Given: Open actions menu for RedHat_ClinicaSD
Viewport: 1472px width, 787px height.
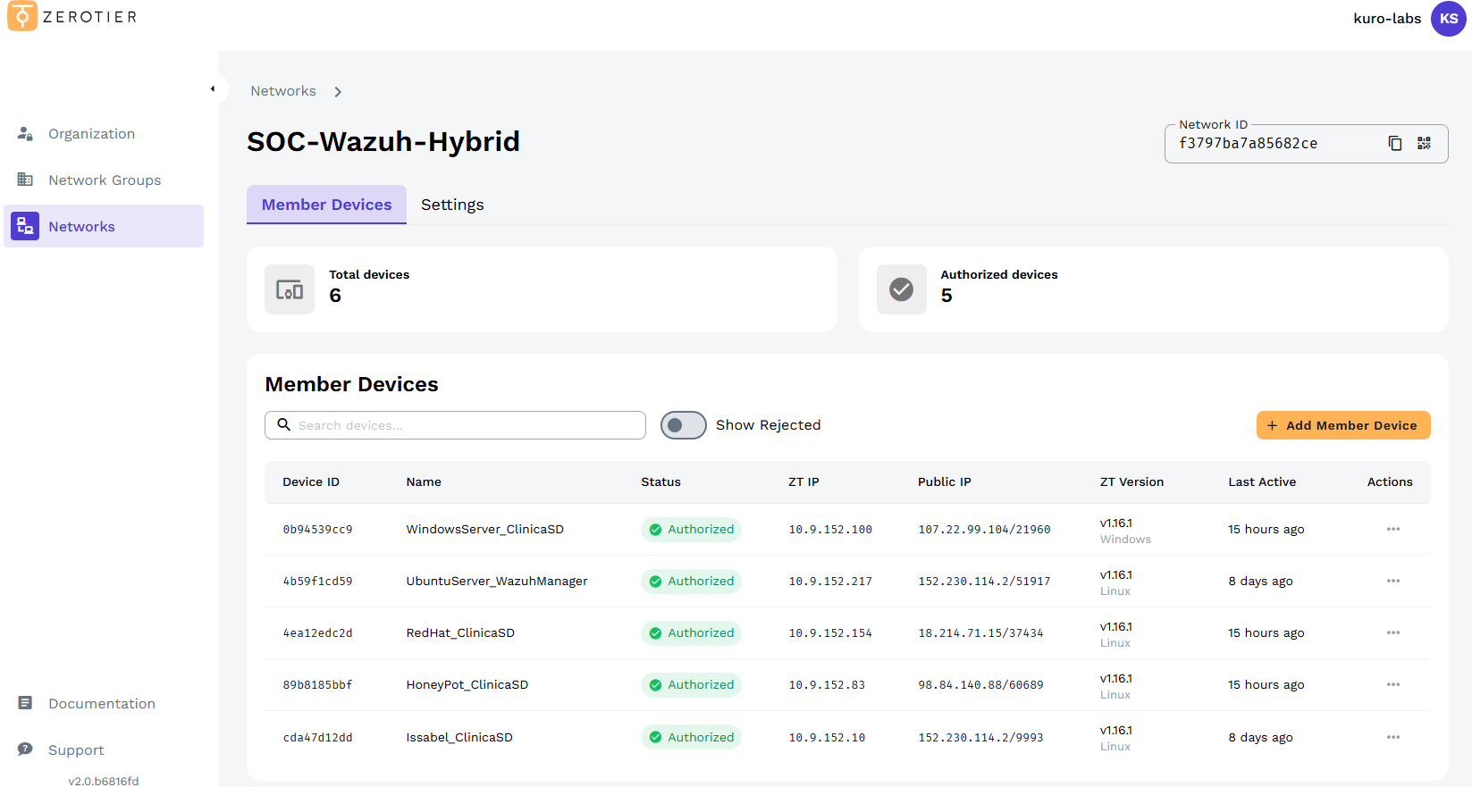Looking at the screenshot, I should pyautogui.click(x=1393, y=632).
